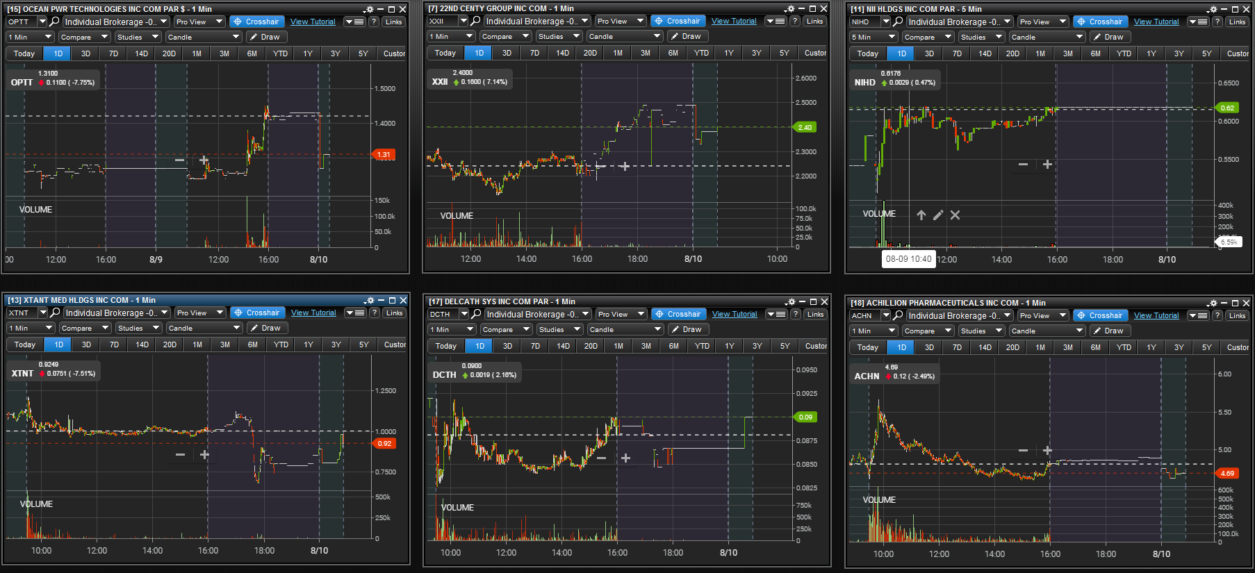Open the list menu icon in XTNT chart
Image resolution: width=1255 pixels, height=573 pixels.
[355, 313]
